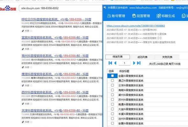
Task: Check the box for 云浮抖音搜索排名系统
Action: 112,85
